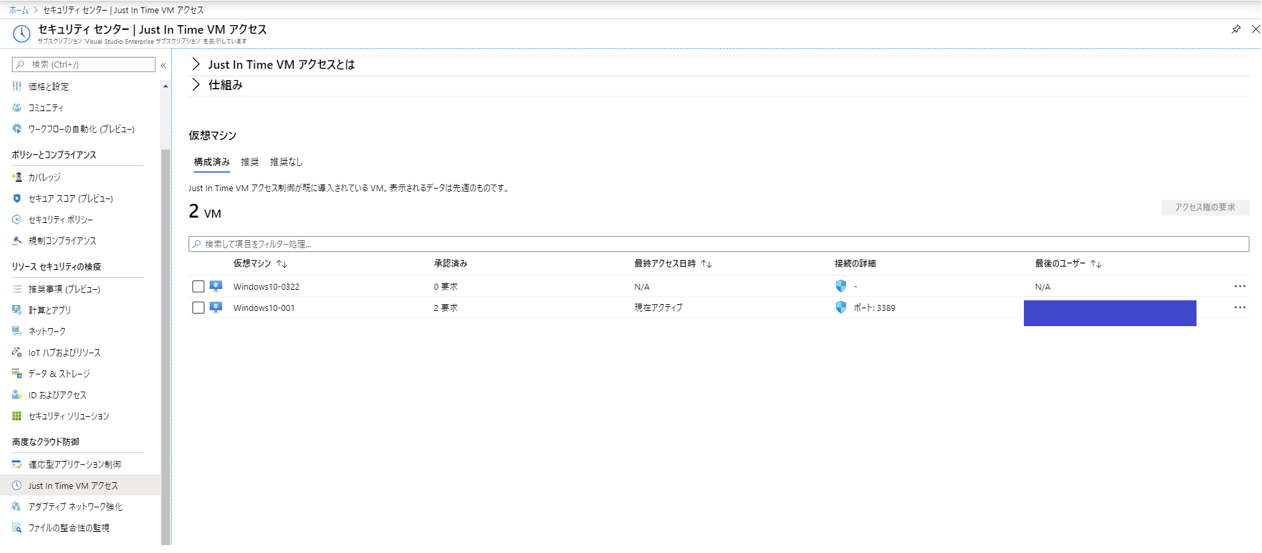Click the 接続の詳細 column header
Viewport: 1262px width, 553px height.
[855, 263]
